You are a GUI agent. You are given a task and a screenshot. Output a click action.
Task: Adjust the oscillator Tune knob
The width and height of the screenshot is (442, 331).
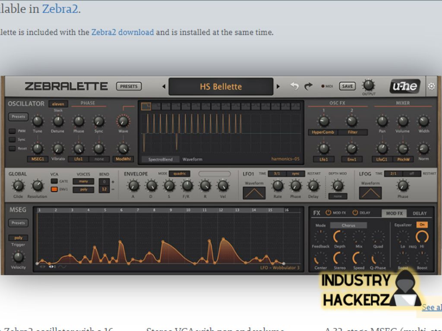[38, 121]
